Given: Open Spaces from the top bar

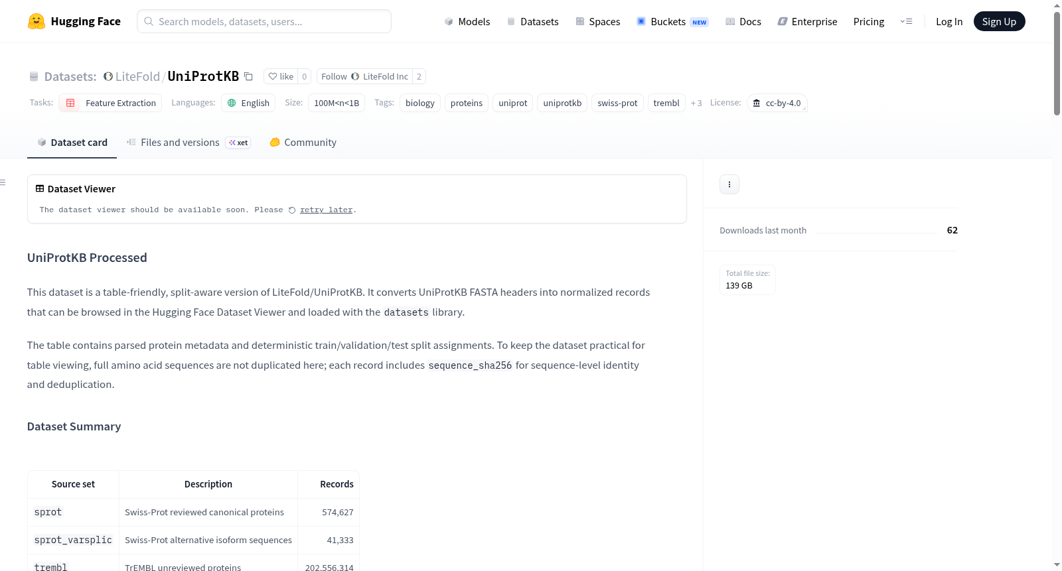Looking at the screenshot, I should click(598, 21).
